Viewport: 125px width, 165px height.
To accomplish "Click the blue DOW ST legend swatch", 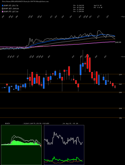I will pyautogui.click(x=2, y=6).
